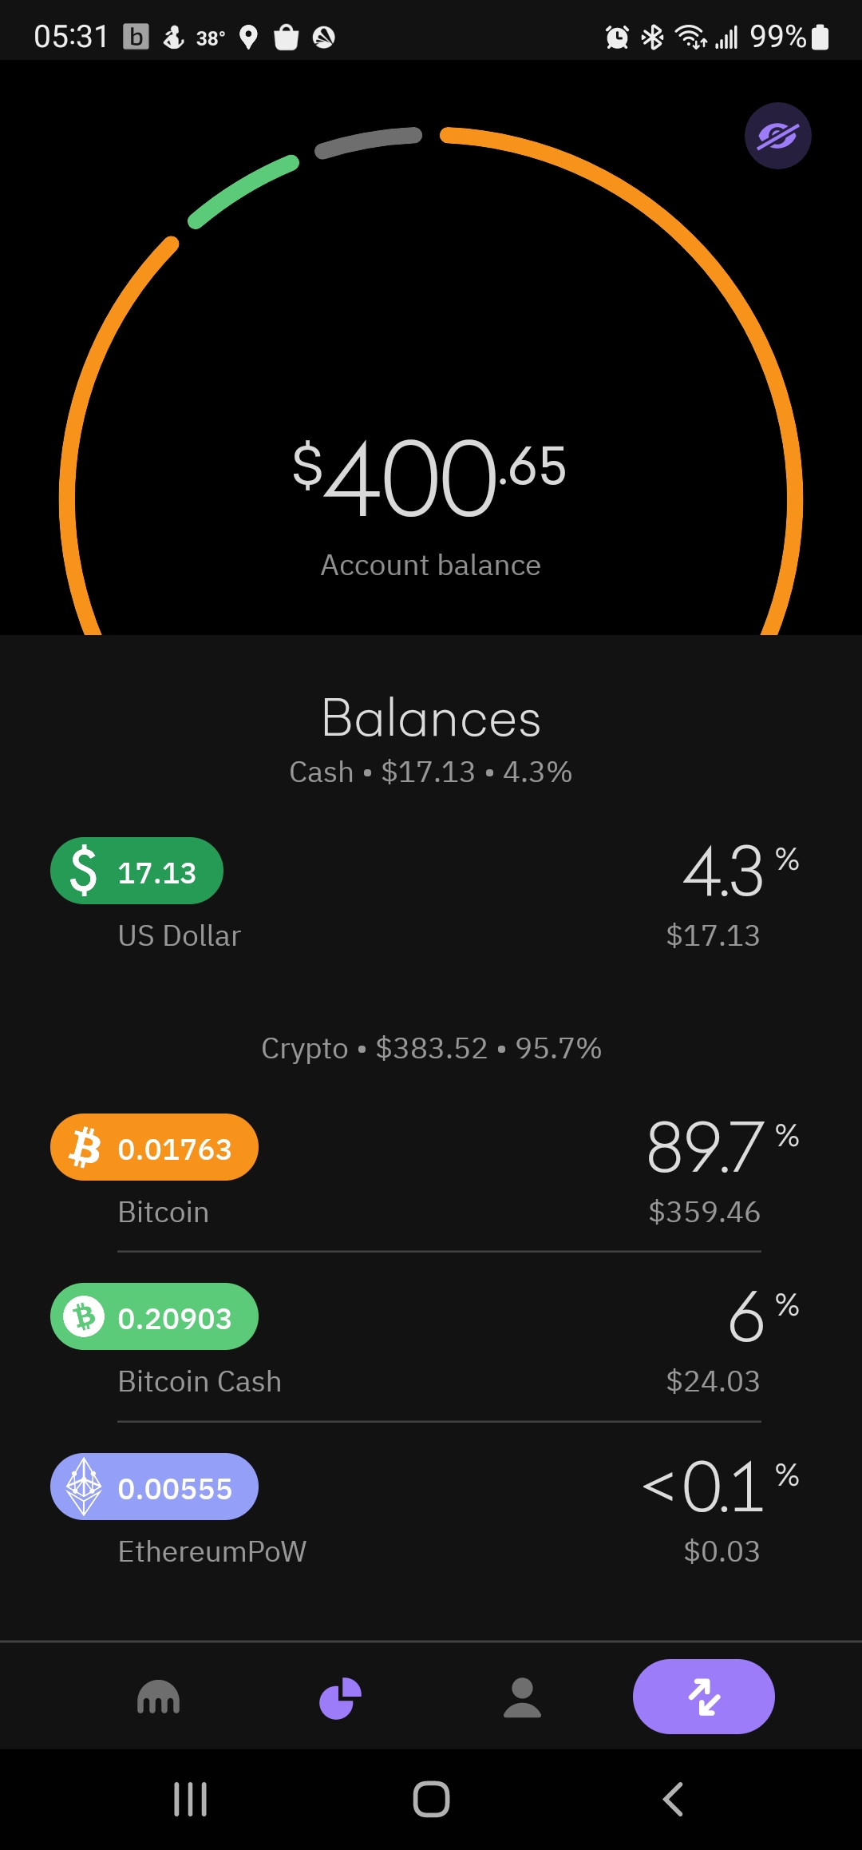Click the gray arc segment in chart

tap(367, 141)
